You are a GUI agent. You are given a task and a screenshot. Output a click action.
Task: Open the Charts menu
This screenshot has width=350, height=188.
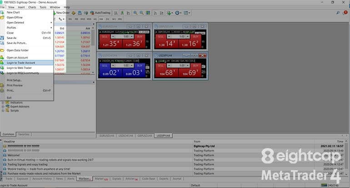point(32,7)
